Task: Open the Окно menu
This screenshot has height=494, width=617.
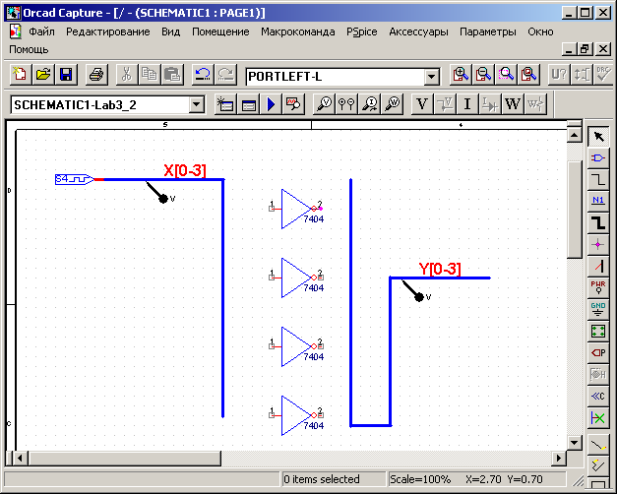Action: (540, 31)
